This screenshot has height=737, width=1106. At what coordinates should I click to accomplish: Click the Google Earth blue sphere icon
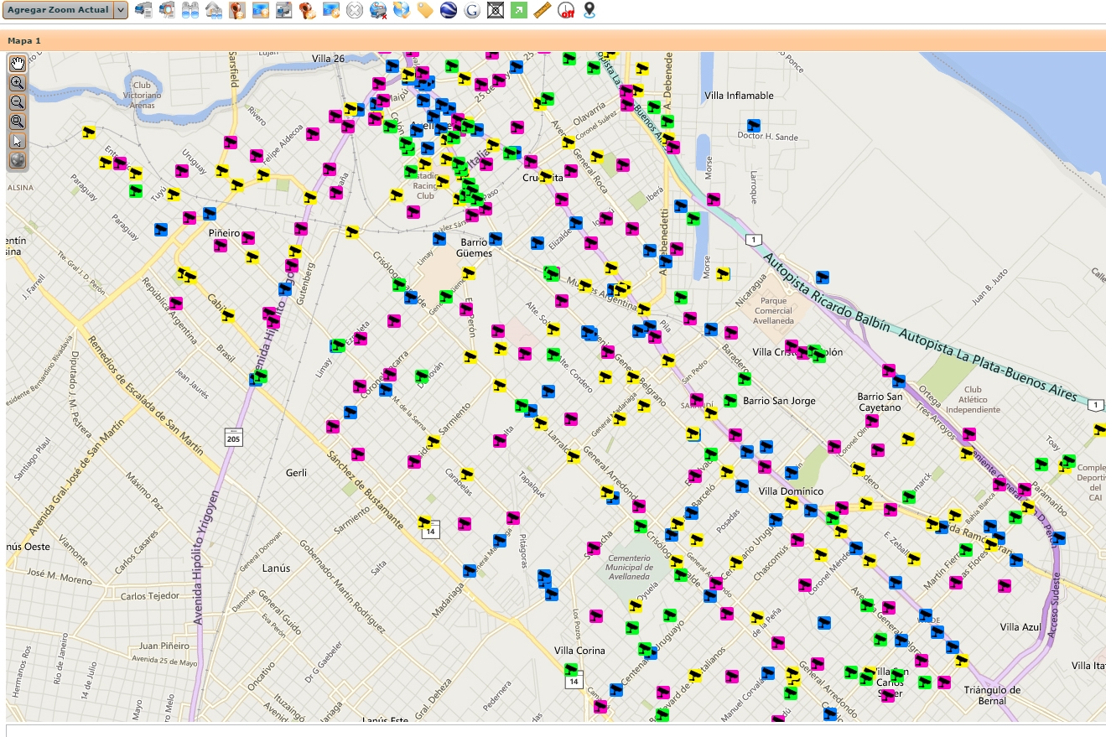click(x=449, y=10)
